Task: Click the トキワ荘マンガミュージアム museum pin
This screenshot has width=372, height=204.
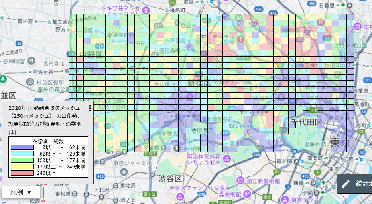Action: pyautogui.click(x=146, y=10)
